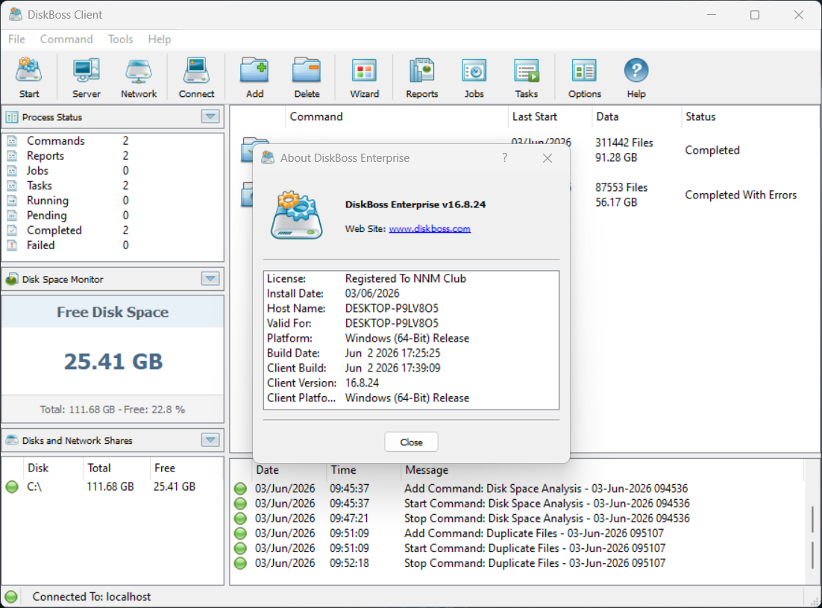Click the Reports row icon in Process Status
Viewport: 822px width, 608px height.
tap(12, 156)
